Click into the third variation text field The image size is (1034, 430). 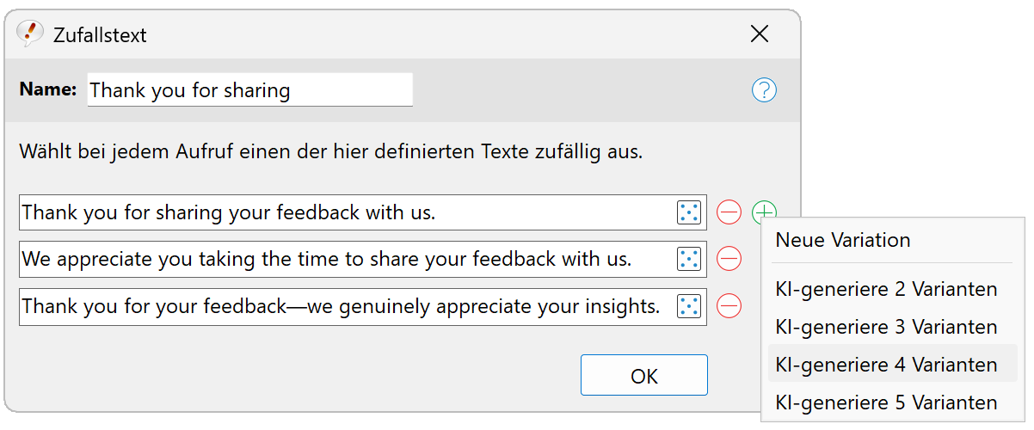[344, 306]
